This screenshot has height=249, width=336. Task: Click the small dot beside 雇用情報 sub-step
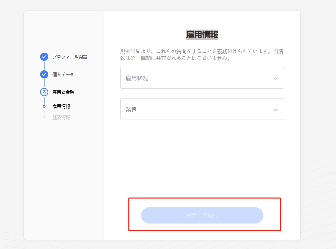click(44, 106)
